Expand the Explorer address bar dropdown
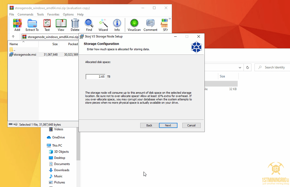The image size is (290, 187). 240,68
